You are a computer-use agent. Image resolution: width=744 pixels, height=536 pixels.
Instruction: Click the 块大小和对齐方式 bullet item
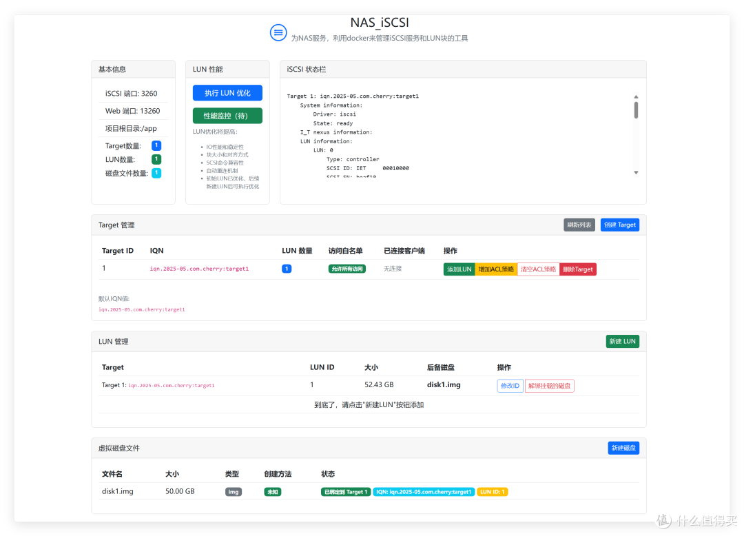pos(227,155)
